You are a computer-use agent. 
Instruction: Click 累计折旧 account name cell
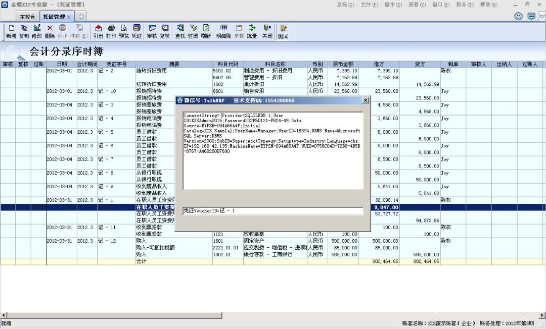point(275,84)
